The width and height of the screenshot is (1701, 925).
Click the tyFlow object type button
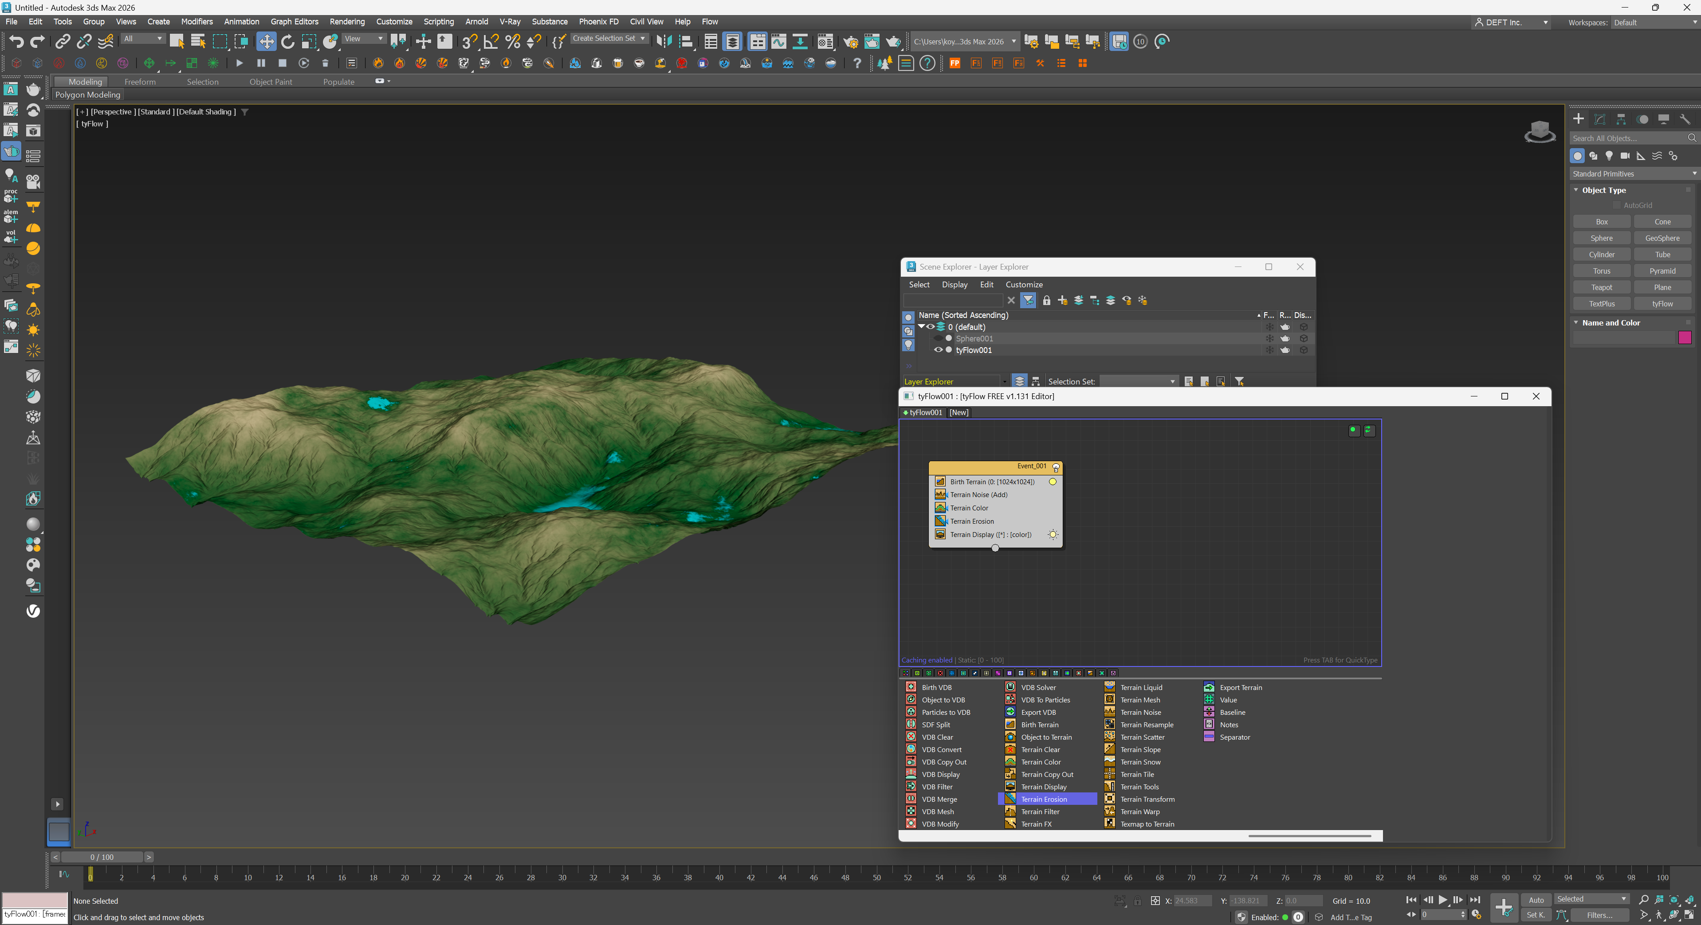coord(1662,304)
